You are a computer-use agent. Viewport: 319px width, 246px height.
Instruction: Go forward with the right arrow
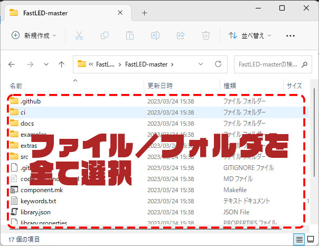tap(30, 64)
